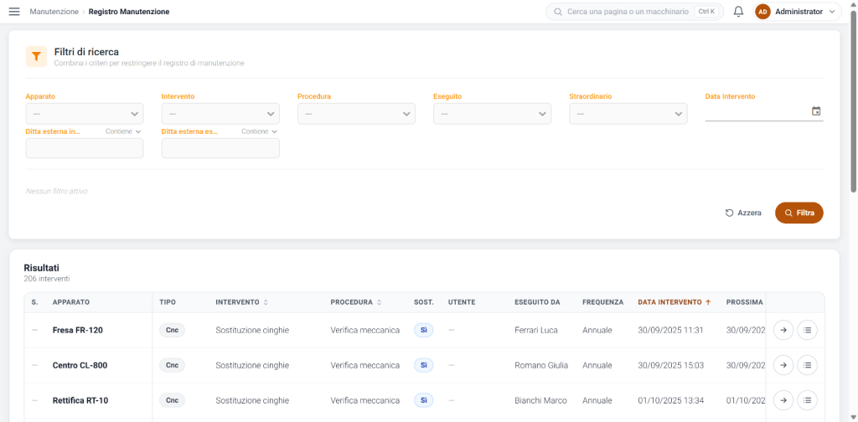Image resolution: width=858 pixels, height=422 pixels.
Task: Click the arrow icon for Rettifica RT-10
Action: click(783, 400)
